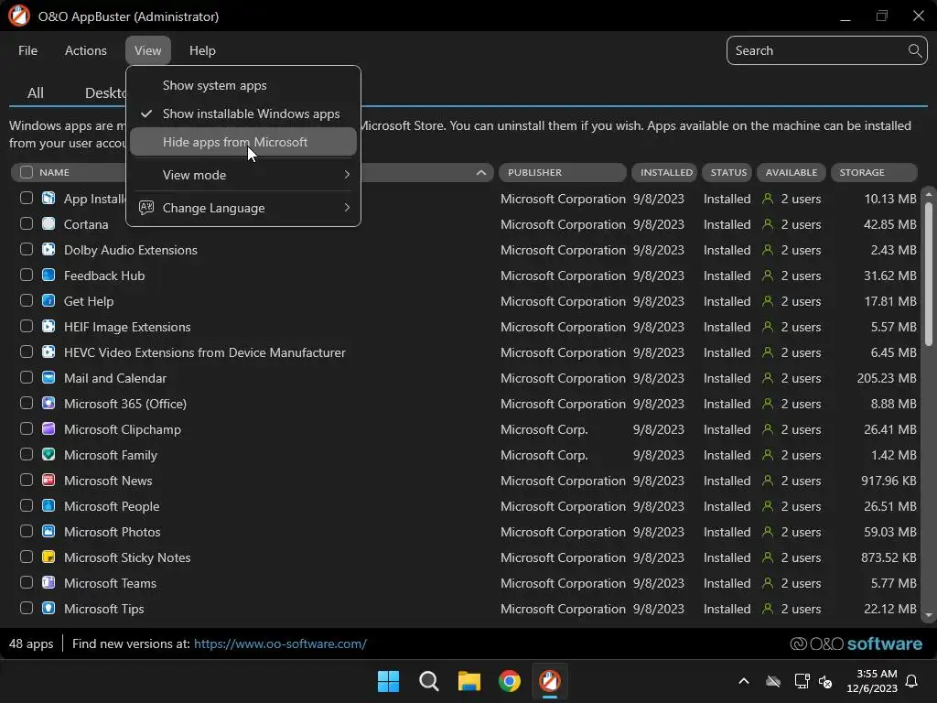Viewport: 937px width, 703px height.
Task: Show hidden system tray icons
Action: (744, 681)
